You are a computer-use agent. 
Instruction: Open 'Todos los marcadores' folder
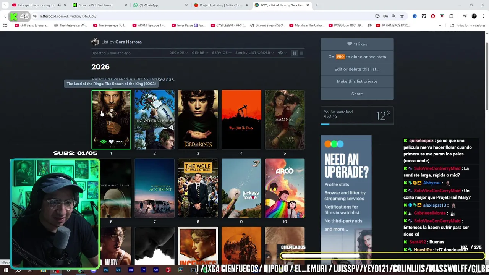pos(467,26)
